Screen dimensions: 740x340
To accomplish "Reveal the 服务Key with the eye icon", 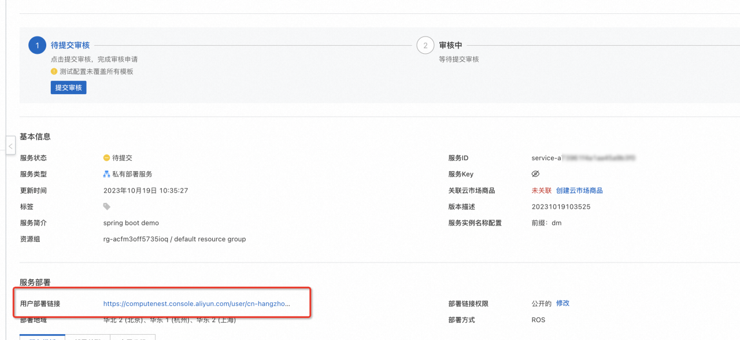I will [535, 174].
